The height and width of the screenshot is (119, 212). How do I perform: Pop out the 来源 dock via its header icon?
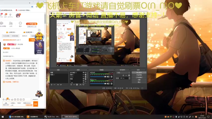click(x=88, y=70)
